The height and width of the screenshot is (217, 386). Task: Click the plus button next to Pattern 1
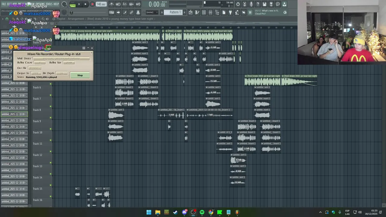(x=184, y=12)
